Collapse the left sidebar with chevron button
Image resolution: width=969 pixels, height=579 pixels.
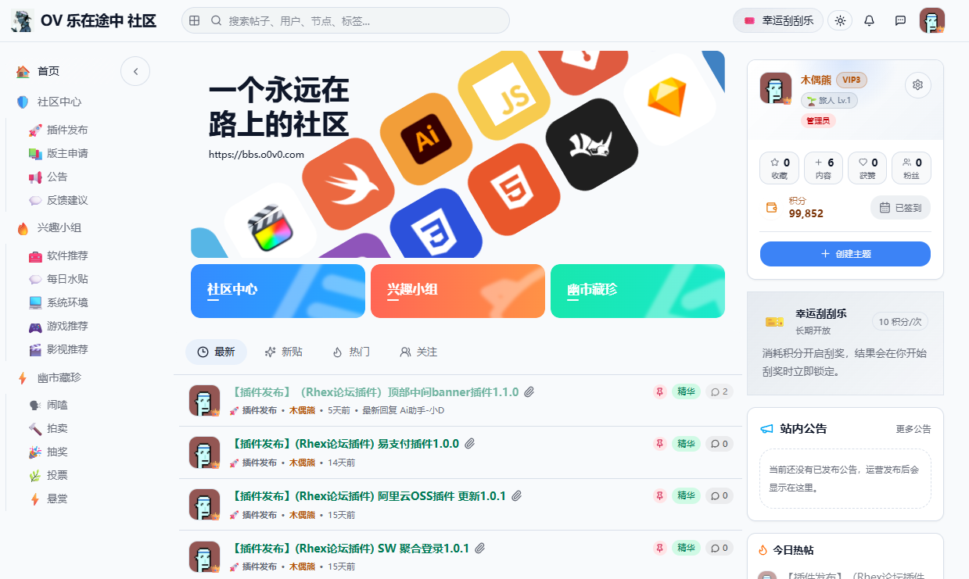click(x=135, y=71)
